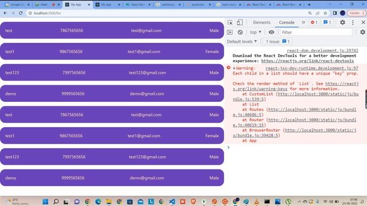The image size is (367, 206).
Task: Open the BrowserRouter bundle.js:39428 stack link
Action: [294, 133]
